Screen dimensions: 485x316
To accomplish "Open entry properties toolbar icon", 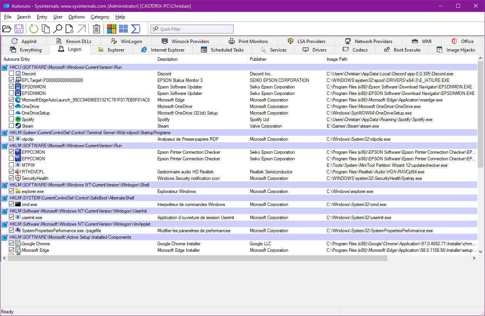I will (x=70, y=29).
